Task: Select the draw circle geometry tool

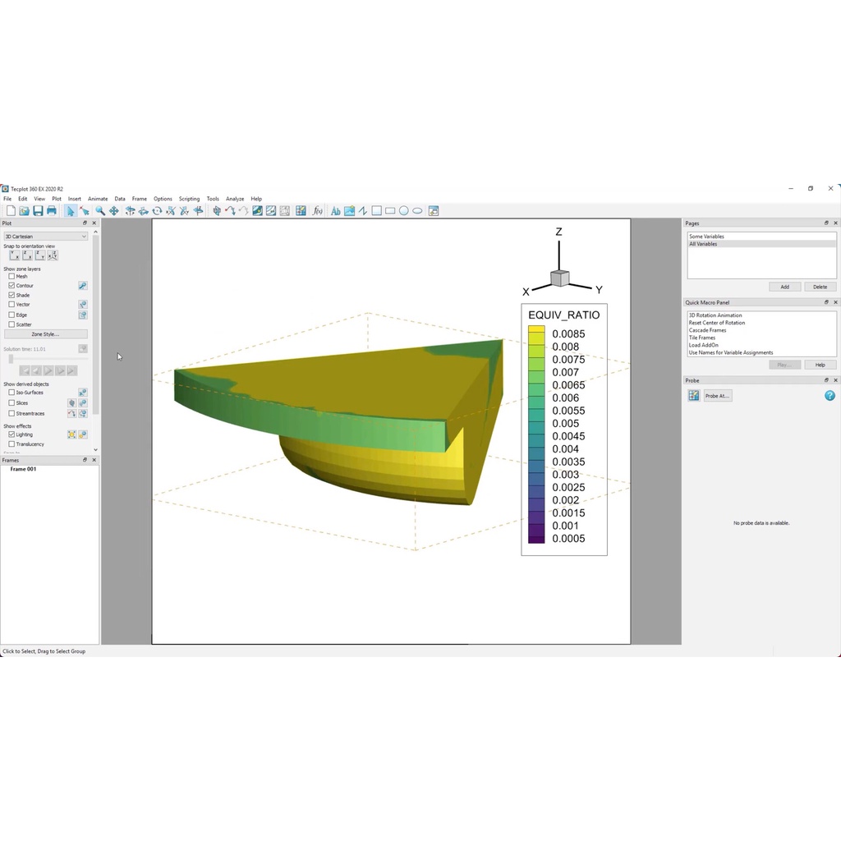Action: click(403, 211)
